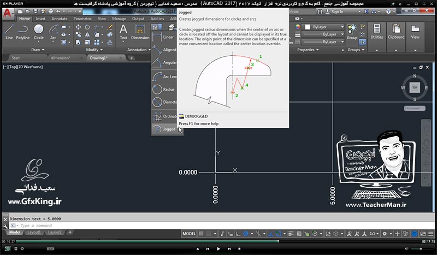Screen dimensions: 437x255
Task: Click the Mirror tool icon
Action: click(87, 34)
